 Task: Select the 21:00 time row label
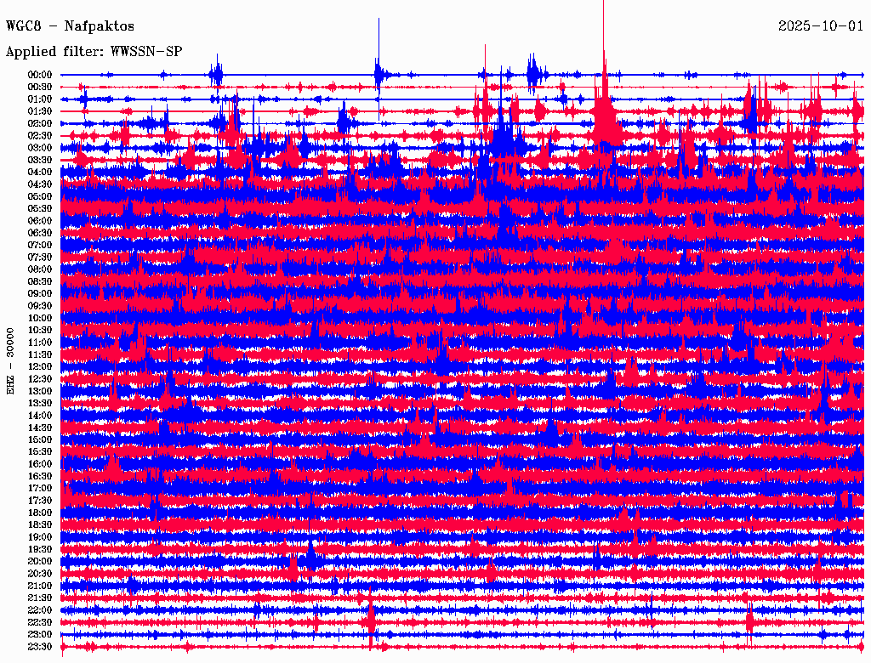tap(40, 586)
